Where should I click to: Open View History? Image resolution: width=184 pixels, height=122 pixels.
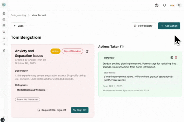coord(143,26)
